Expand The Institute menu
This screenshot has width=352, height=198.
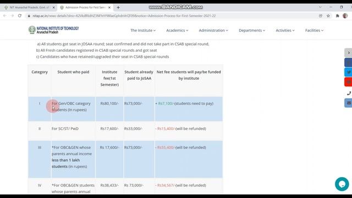[143, 30]
